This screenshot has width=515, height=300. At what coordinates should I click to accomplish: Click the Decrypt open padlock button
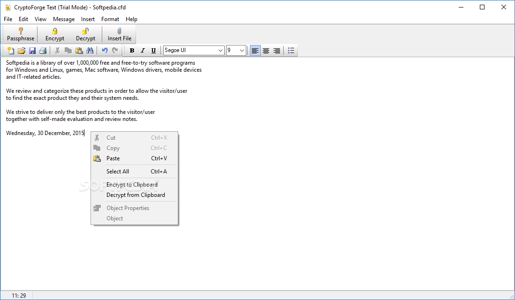85,35
